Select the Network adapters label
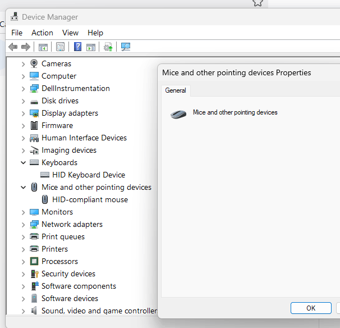340x328 pixels. tap(72, 224)
